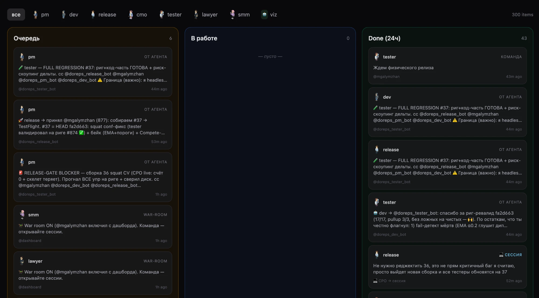Click the release agent avatar icon
This screenshot has width=539, height=298.
[93, 15]
